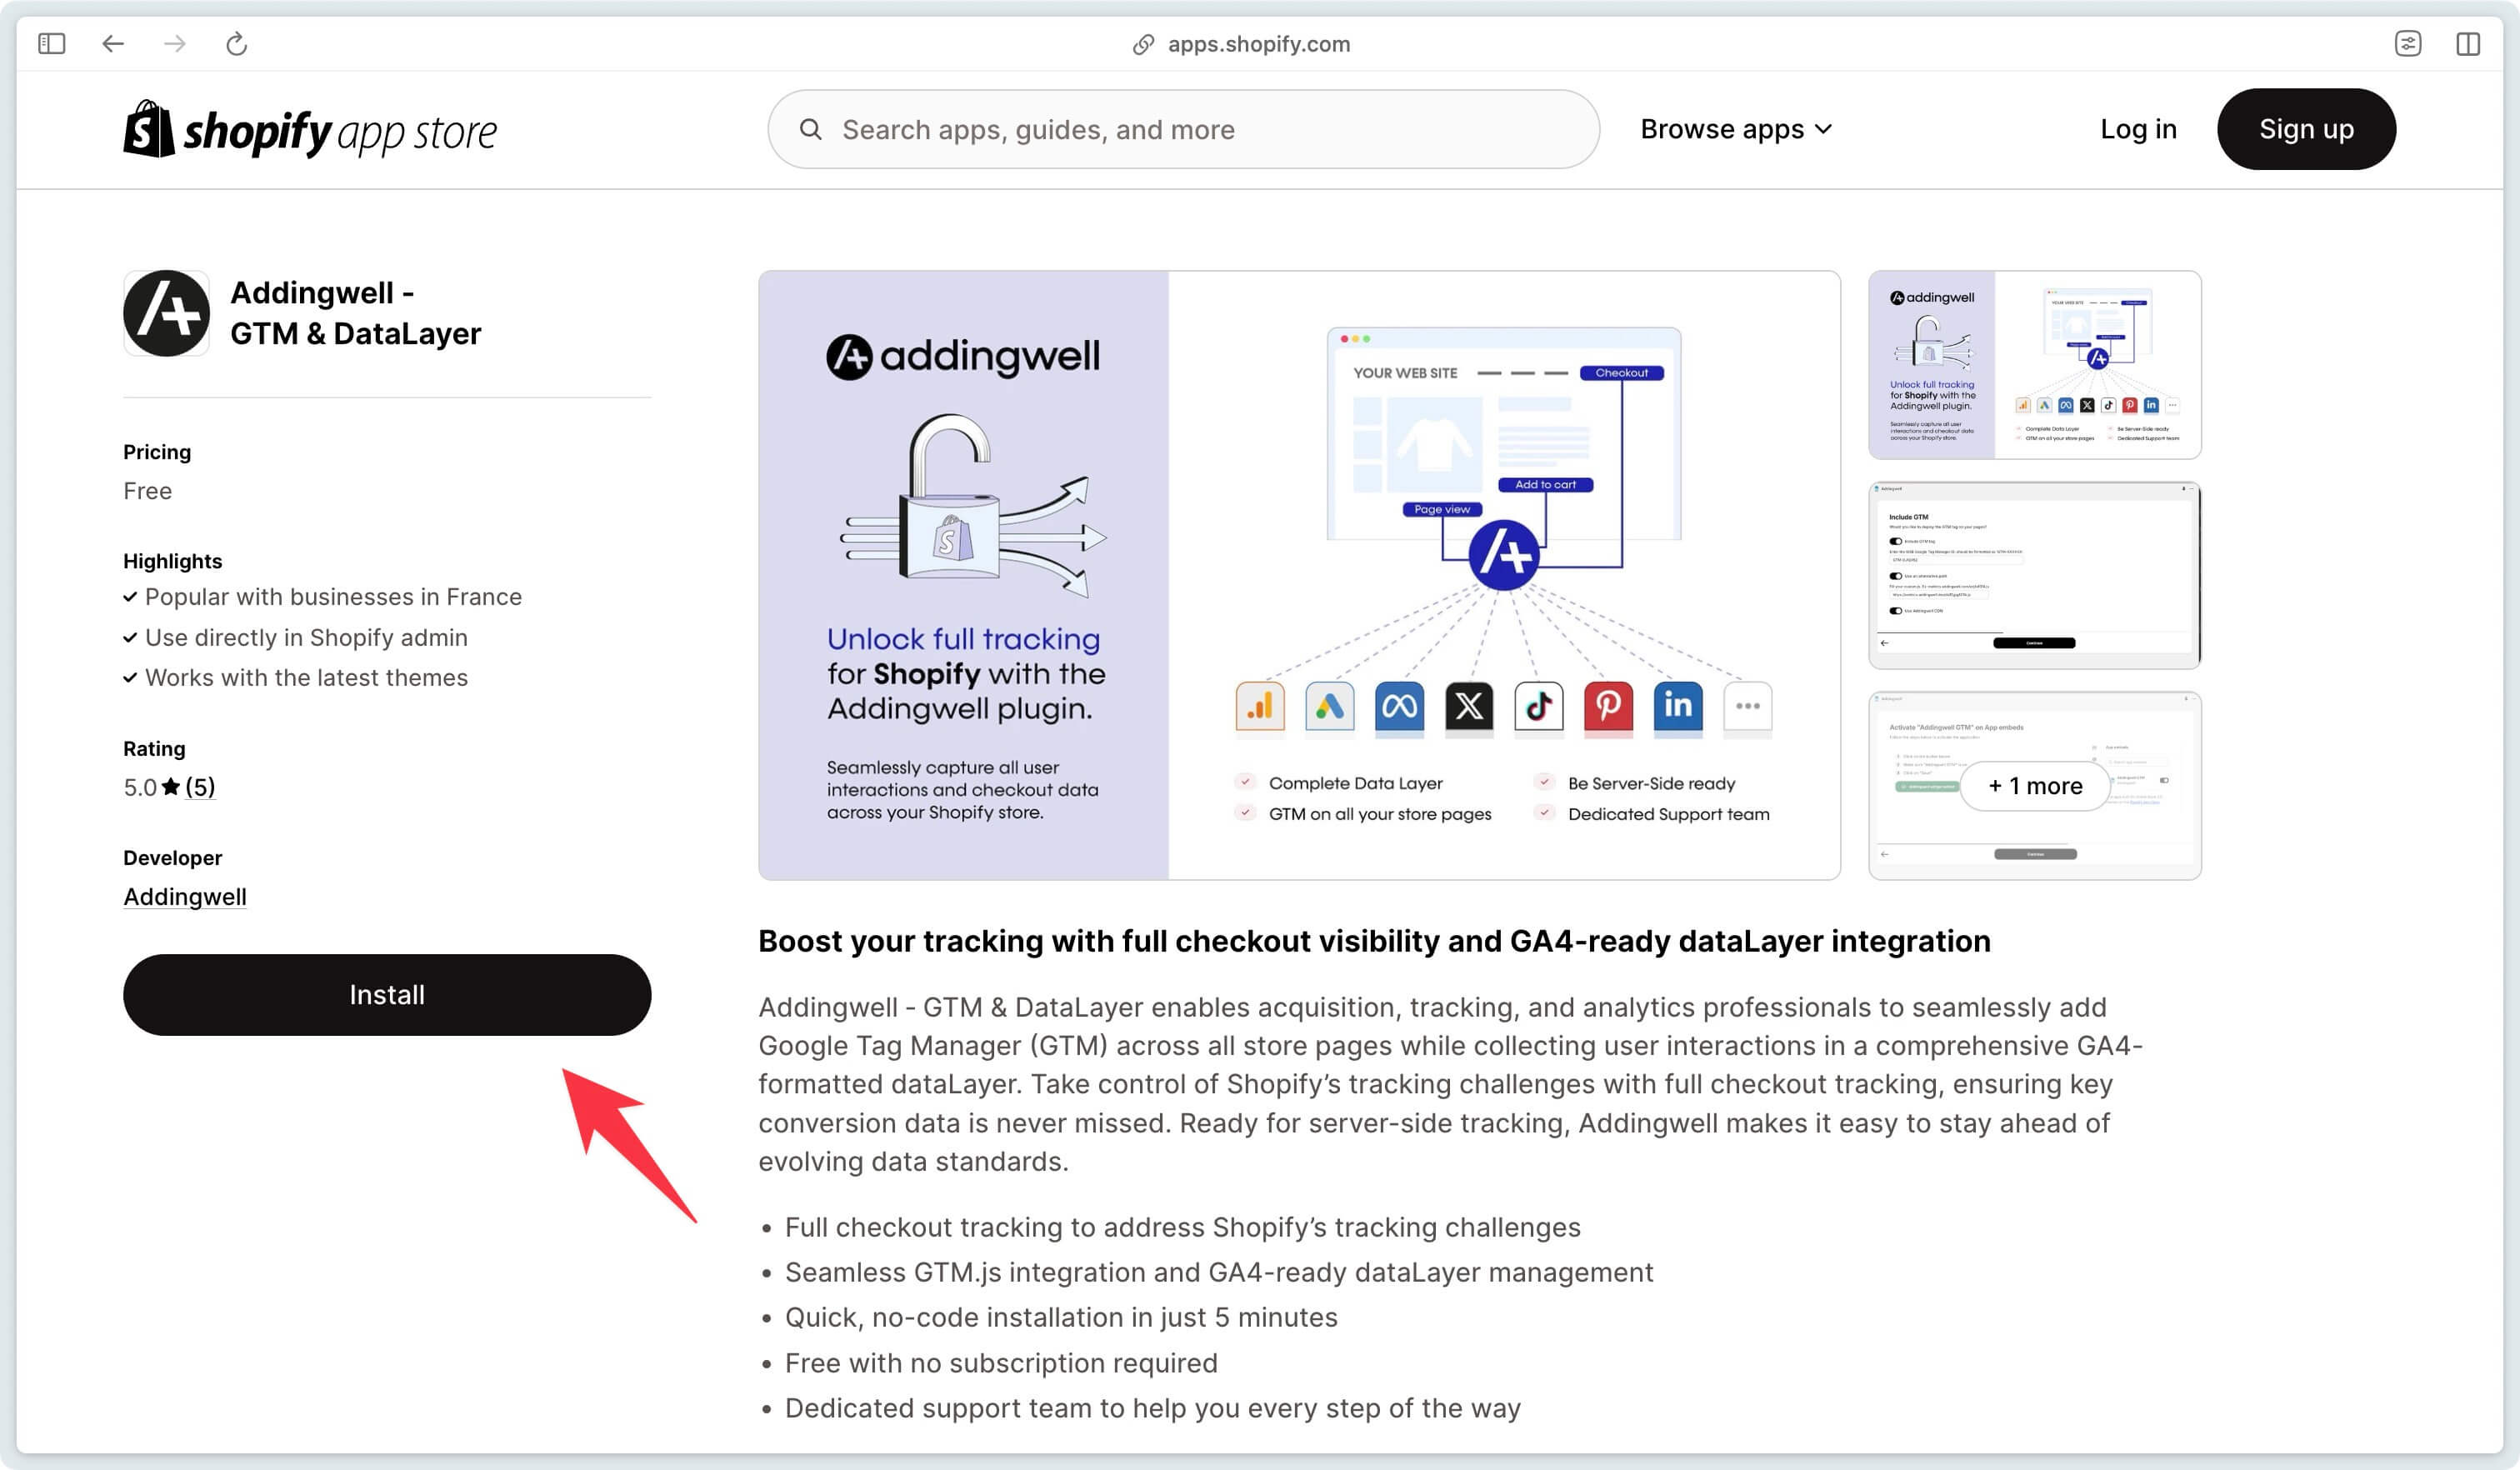The height and width of the screenshot is (1470, 2520).
Task: Go forward to the next page
Action: click(175, 43)
